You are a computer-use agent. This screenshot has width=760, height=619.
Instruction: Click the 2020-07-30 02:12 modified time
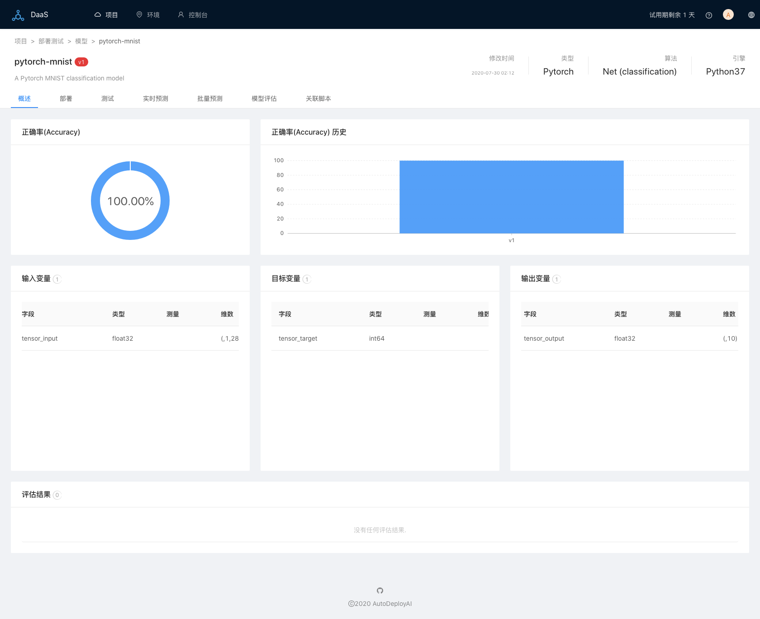[493, 73]
